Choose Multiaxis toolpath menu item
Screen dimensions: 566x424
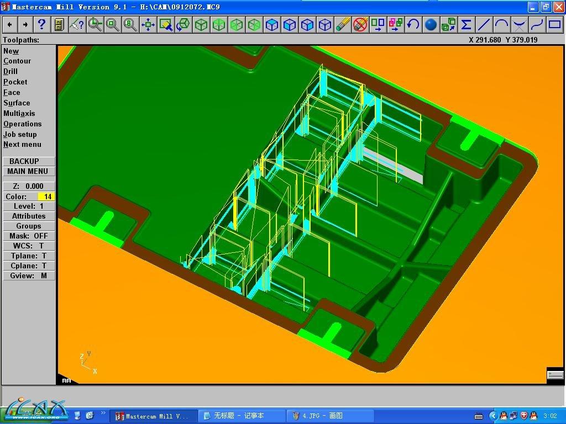point(19,114)
